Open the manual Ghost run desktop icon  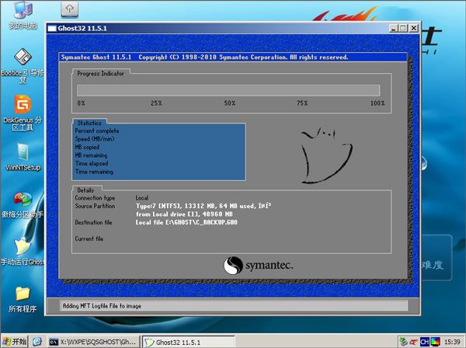tap(23, 251)
